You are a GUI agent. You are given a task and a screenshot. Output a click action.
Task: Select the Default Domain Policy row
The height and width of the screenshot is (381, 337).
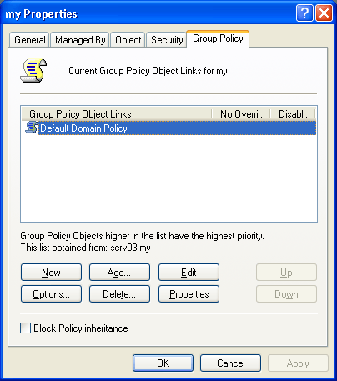pyautogui.click(x=168, y=128)
